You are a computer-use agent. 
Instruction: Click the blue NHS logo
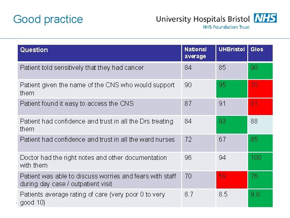(x=265, y=18)
